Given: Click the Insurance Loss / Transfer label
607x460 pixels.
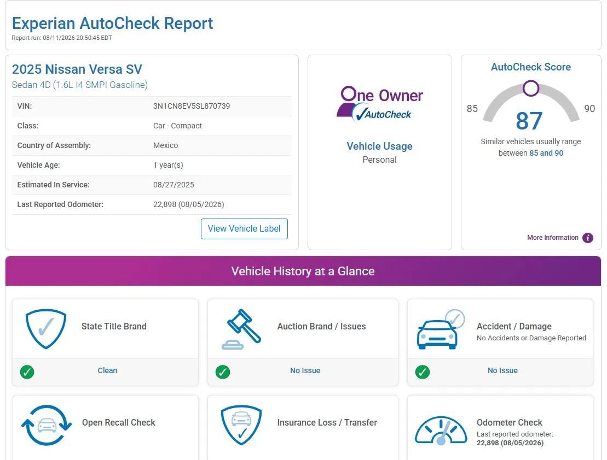Looking at the screenshot, I should pyautogui.click(x=327, y=422).
